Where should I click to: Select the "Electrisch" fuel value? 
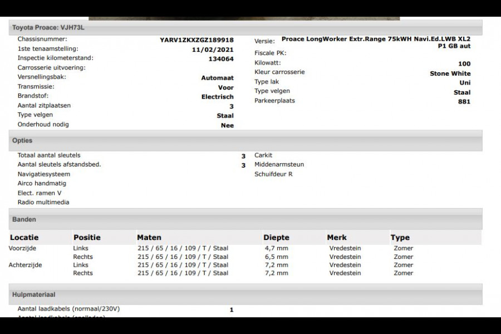point(219,96)
